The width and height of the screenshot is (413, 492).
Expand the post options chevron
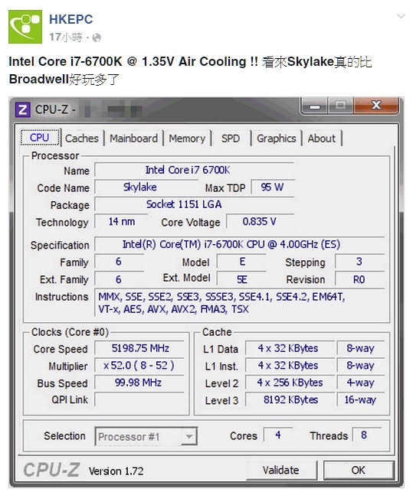pos(401,16)
